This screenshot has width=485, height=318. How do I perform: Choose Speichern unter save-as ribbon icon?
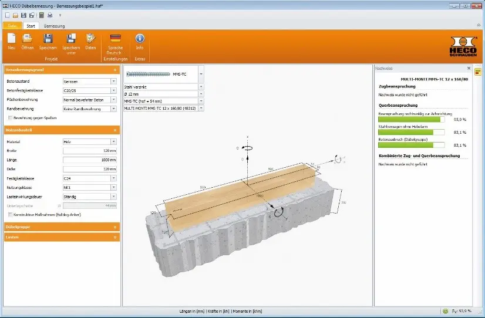pyautogui.click(x=71, y=38)
